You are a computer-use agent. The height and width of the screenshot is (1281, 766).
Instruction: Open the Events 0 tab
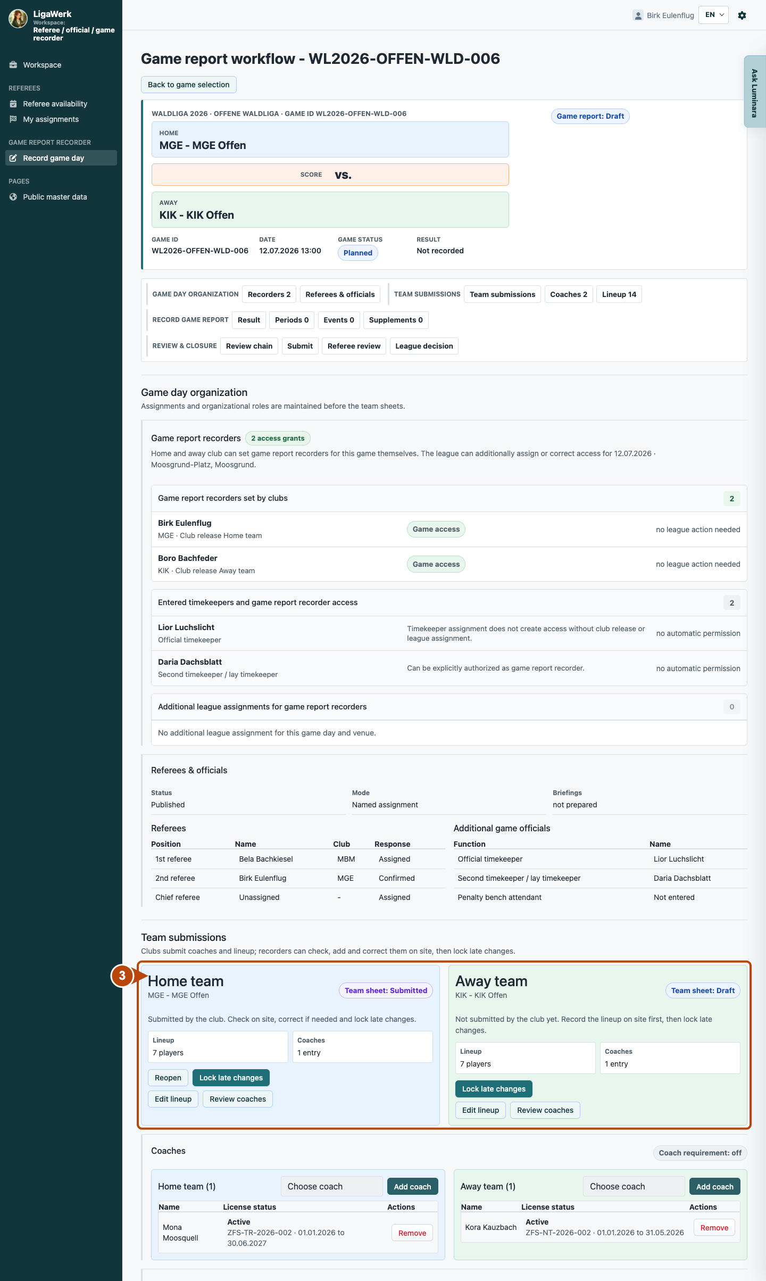pos(339,320)
